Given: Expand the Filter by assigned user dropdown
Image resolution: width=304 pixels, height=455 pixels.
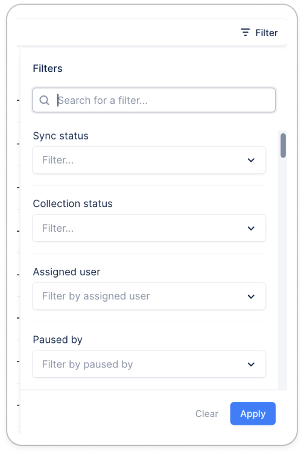Looking at the screenshot, I should [149, 296].
